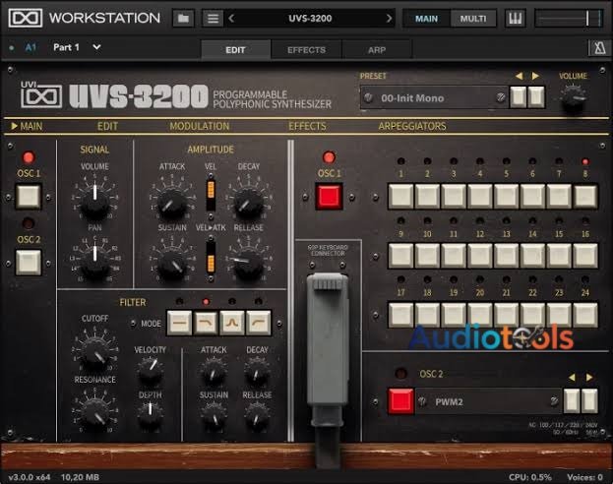Toggle the metronome icon

pyautogui.click(x=599, y=48)
